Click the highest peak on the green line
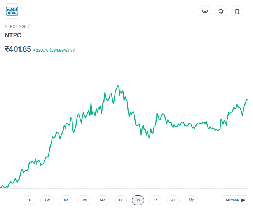The width and height of the screenshot is (253, 211). [x=118, y=86]
